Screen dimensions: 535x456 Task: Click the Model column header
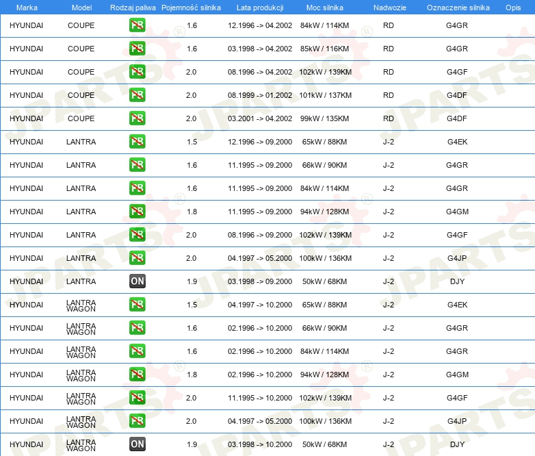point(81,8)
